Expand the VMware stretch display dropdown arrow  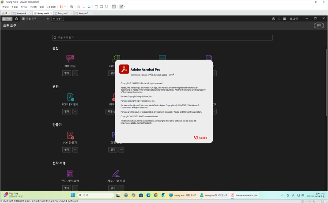124,7
